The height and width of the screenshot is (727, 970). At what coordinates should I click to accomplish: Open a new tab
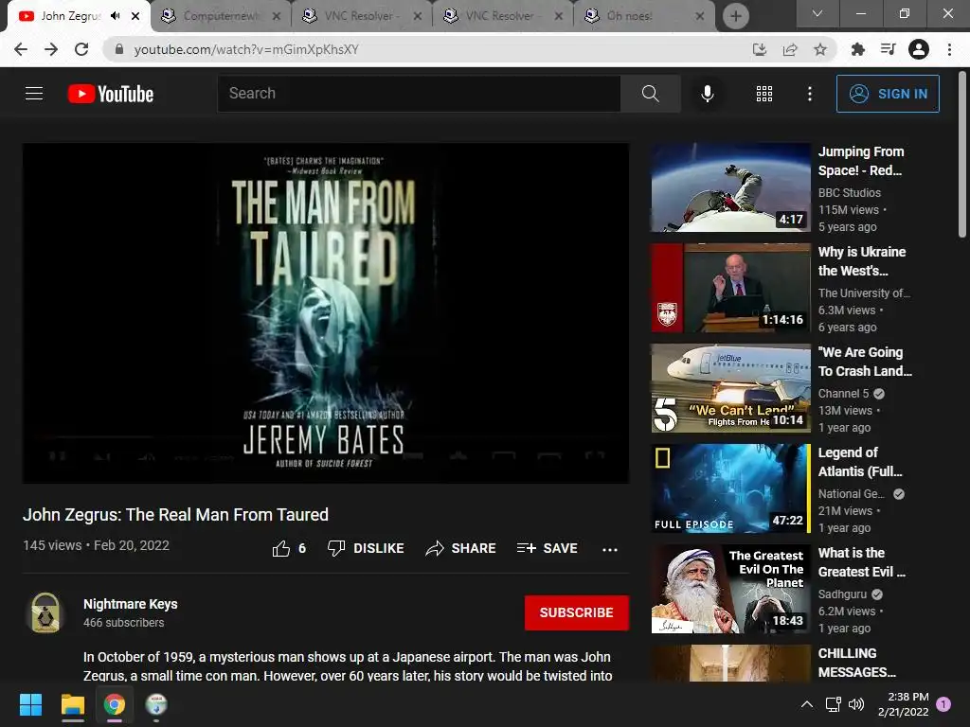coord(735,16)
